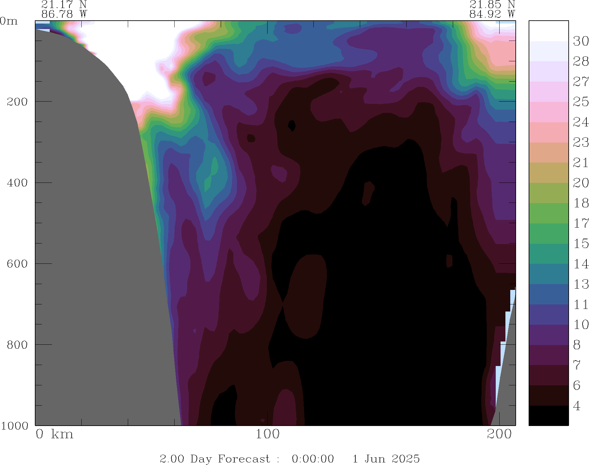Select the 800 depth axis label
This screenshot has height=465, width=589.
coord(17,344)
